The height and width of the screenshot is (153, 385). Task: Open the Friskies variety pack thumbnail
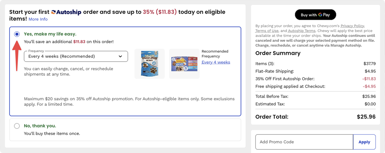[x=184, y=64]
